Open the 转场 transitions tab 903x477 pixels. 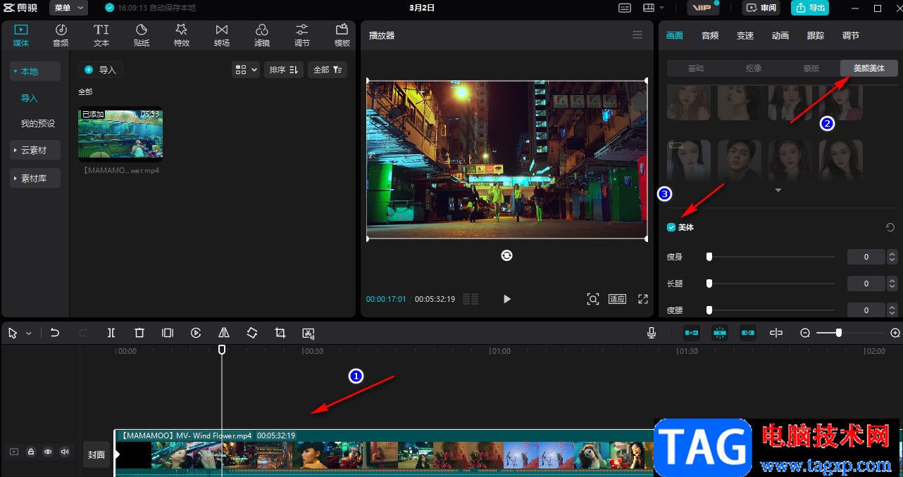point(222,35)
